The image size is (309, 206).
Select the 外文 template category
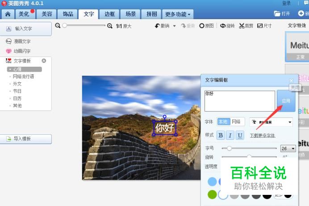point(17,84)
